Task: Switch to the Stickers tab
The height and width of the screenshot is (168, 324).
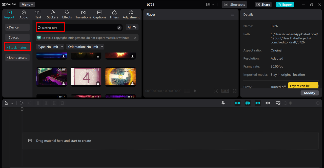Action: pos(52,15)
